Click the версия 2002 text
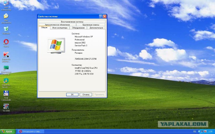 tap(80, 43)
